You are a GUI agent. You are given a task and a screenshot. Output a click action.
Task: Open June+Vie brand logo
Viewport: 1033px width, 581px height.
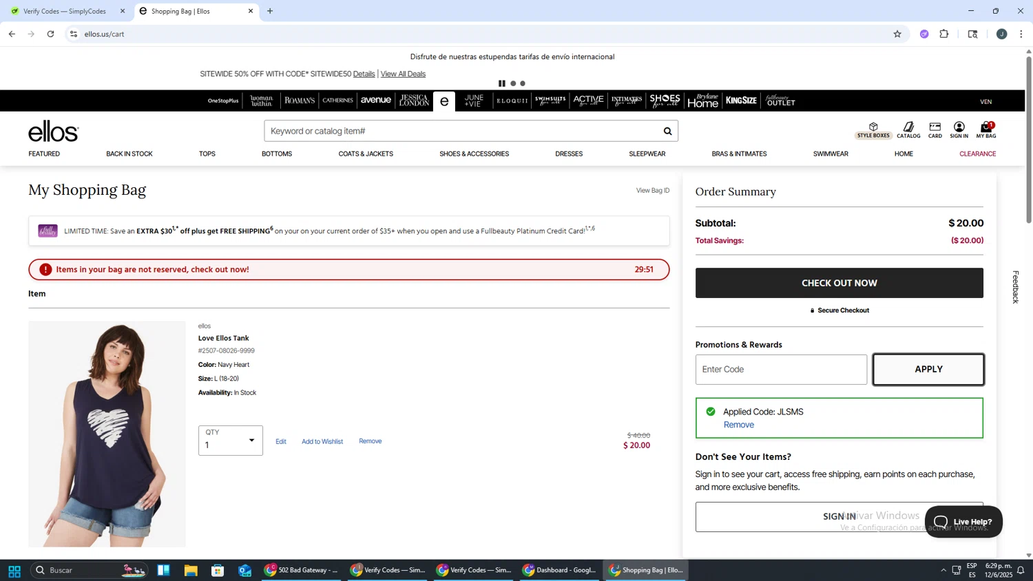click(x=474, y=101)
